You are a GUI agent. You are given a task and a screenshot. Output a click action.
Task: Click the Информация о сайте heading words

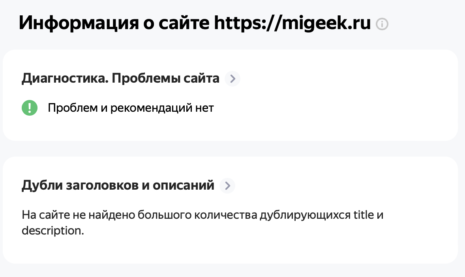[114, 23]
